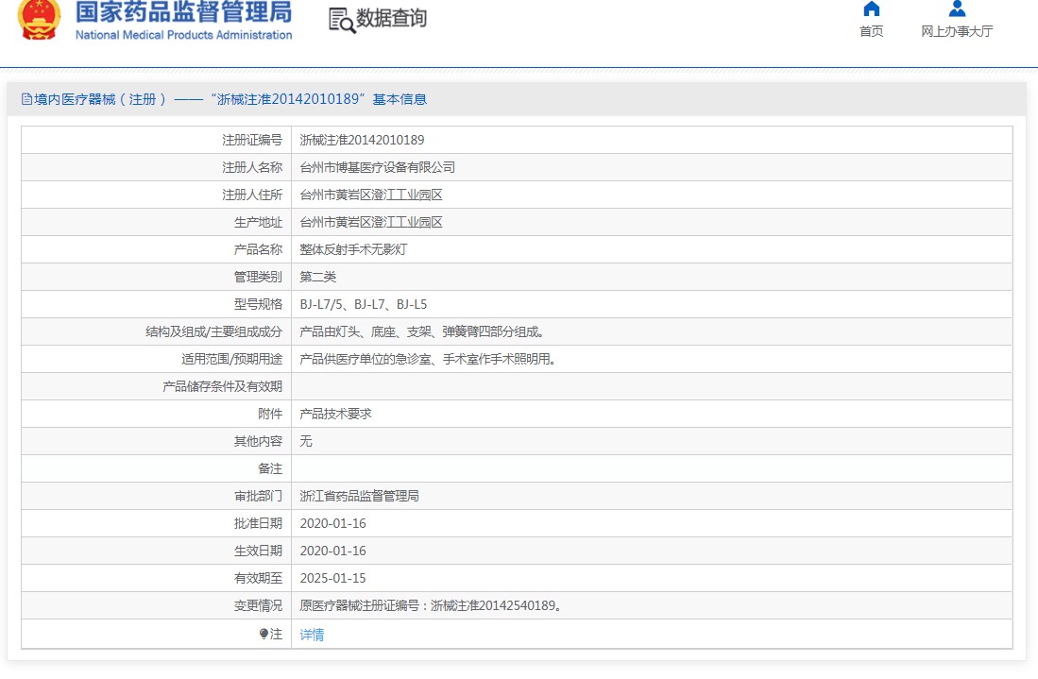Click the 首页 label
Screen dimensions: 1038x679
871,31
